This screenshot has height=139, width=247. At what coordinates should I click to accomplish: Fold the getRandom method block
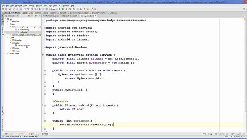(45, 121)
